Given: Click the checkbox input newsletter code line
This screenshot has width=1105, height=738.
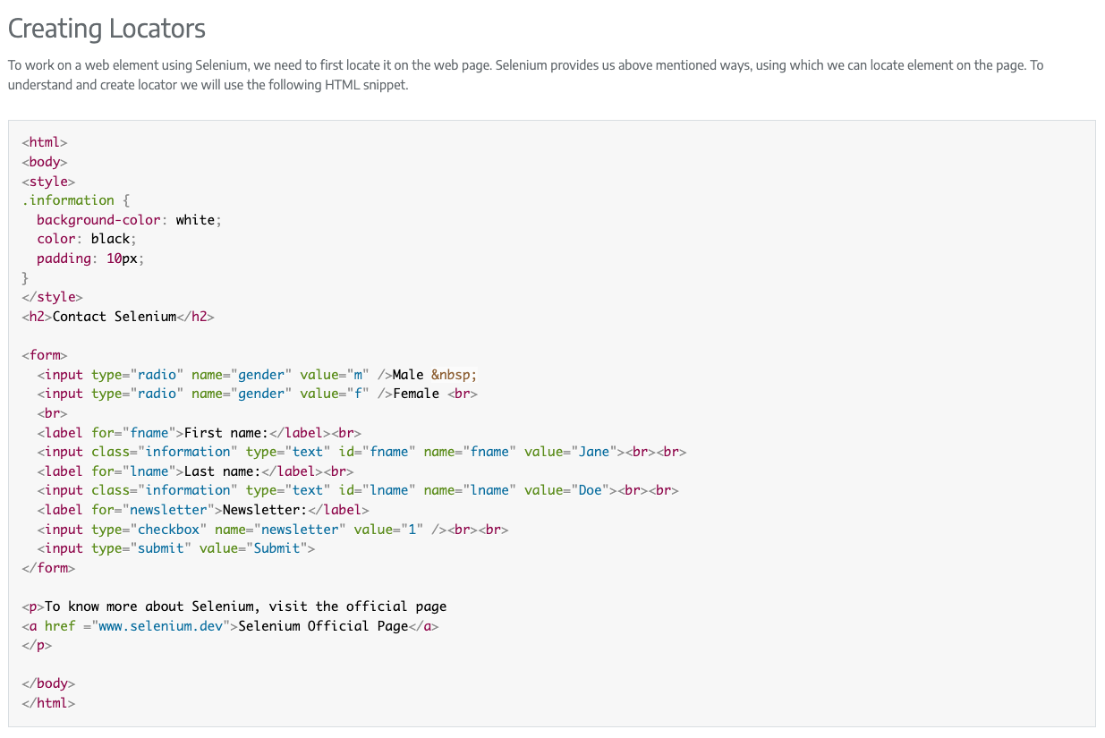Looking at the screenshot, I should tap(272, 530).
